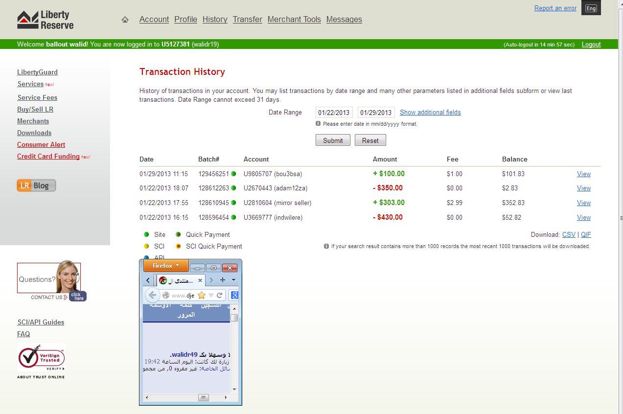Click the Logout link
The width and height of the screenshot is (623, 414).
[591, 45]
